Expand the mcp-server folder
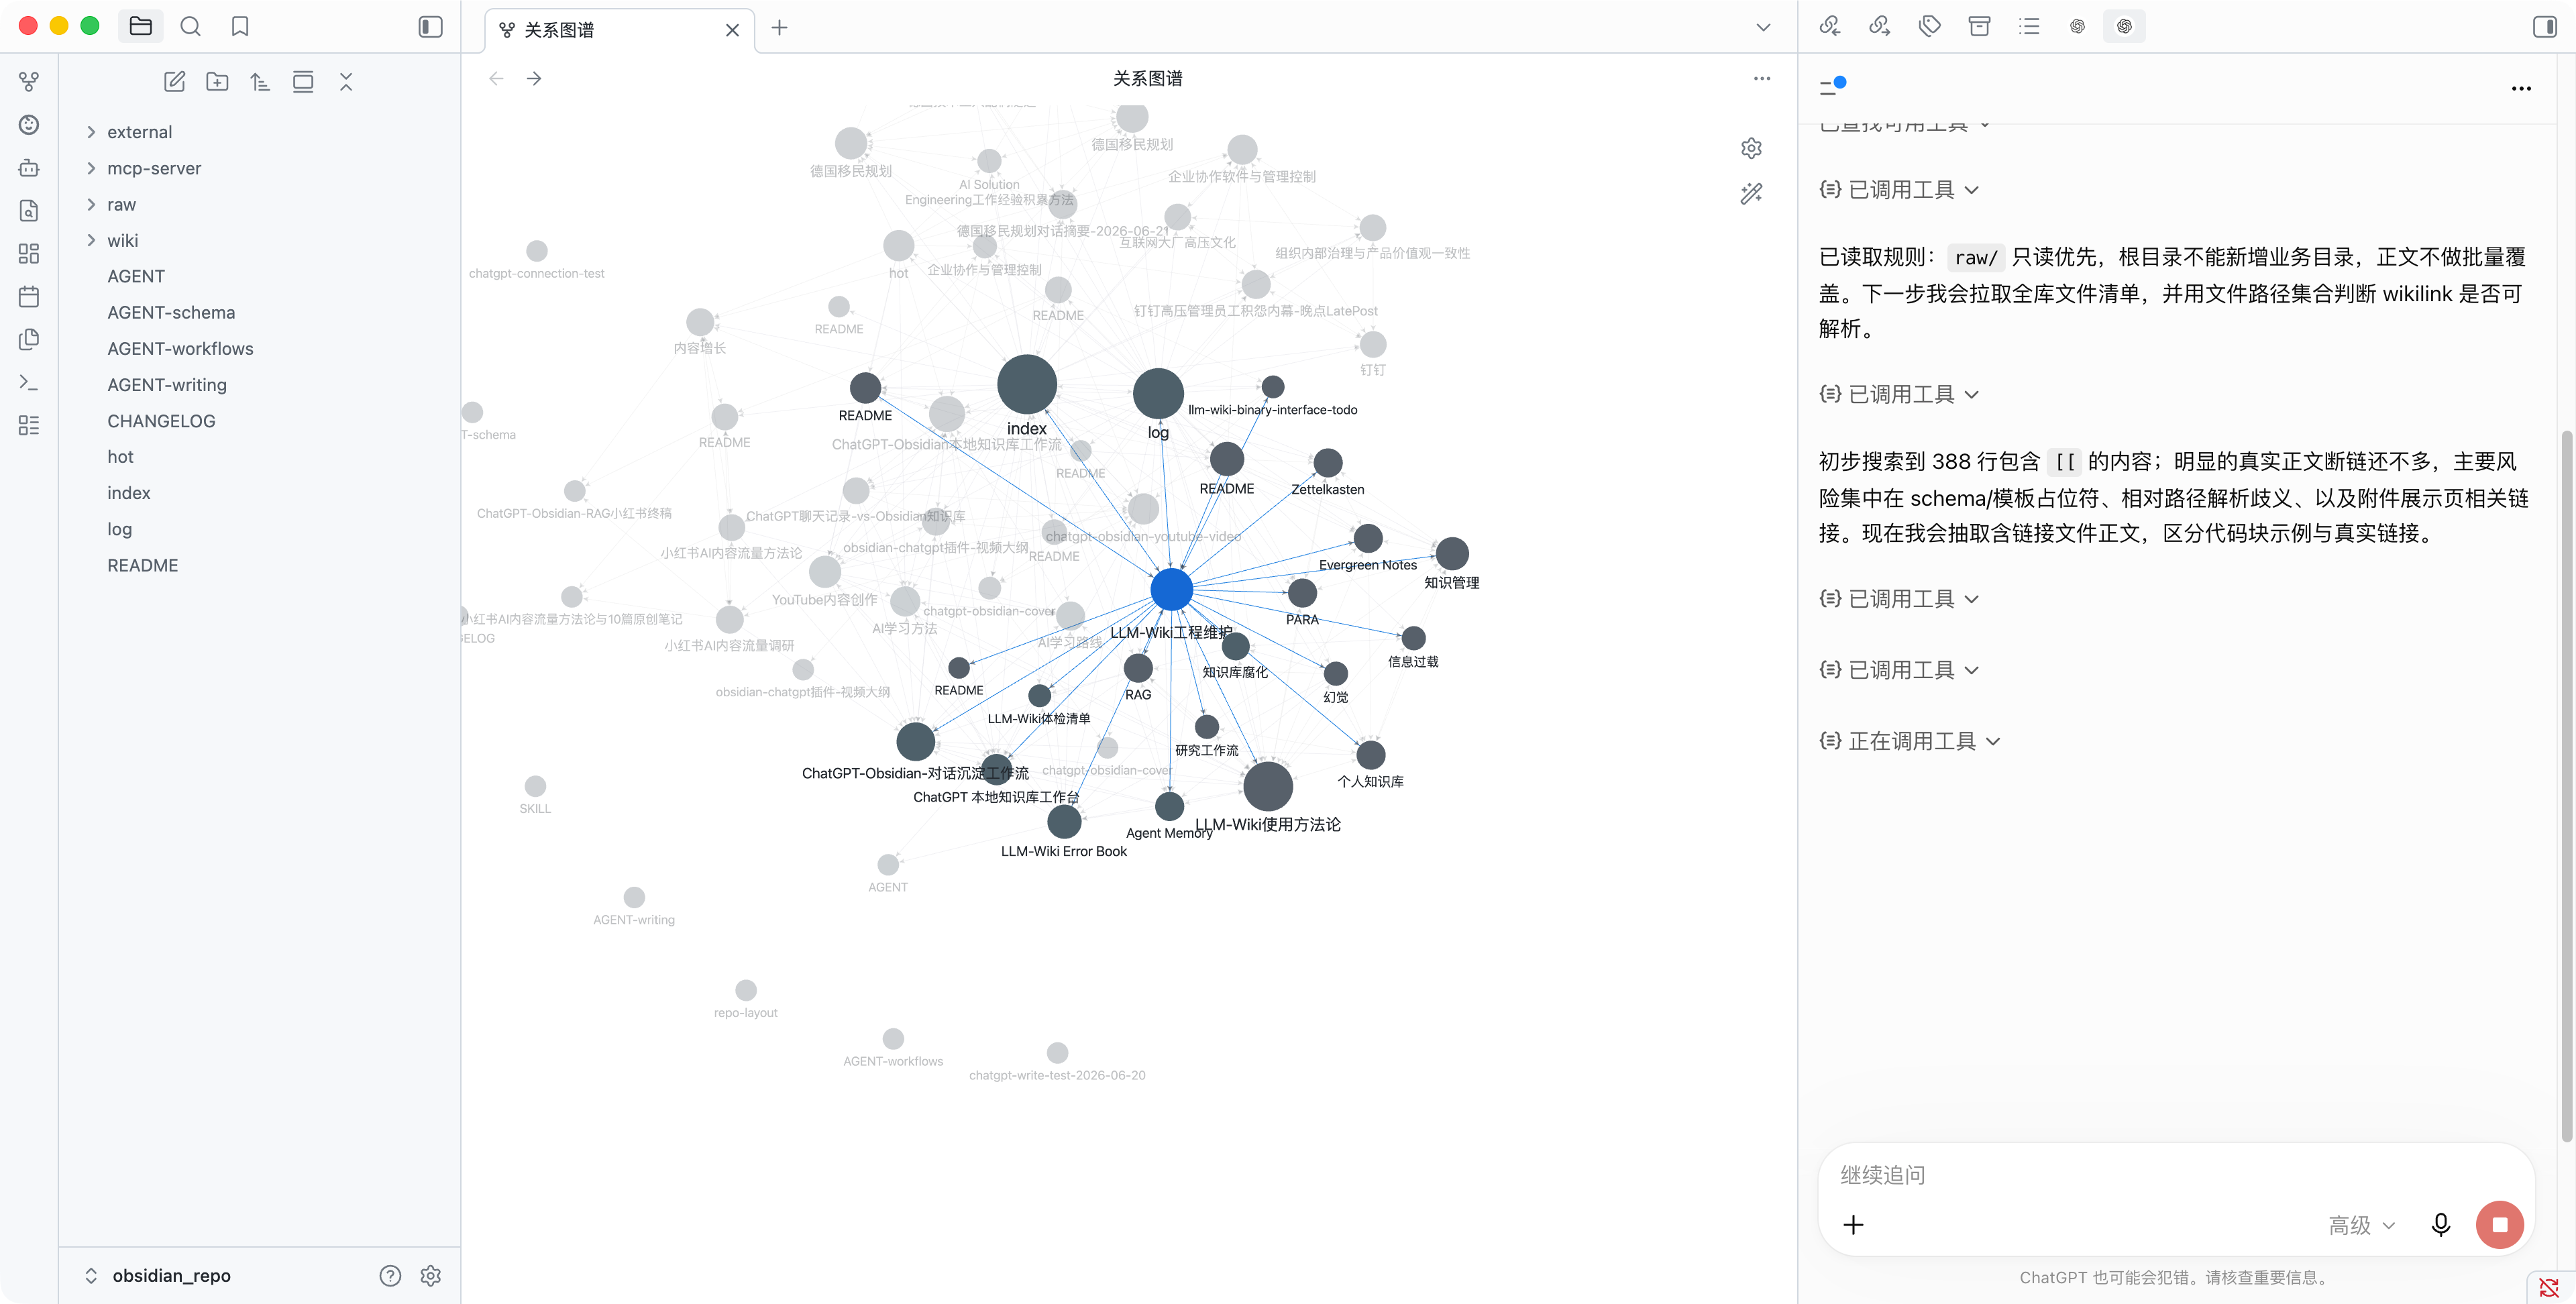 tap(91, 168)
